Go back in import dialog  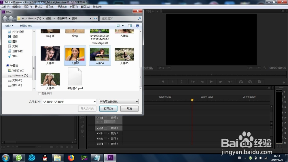[5, 18]
